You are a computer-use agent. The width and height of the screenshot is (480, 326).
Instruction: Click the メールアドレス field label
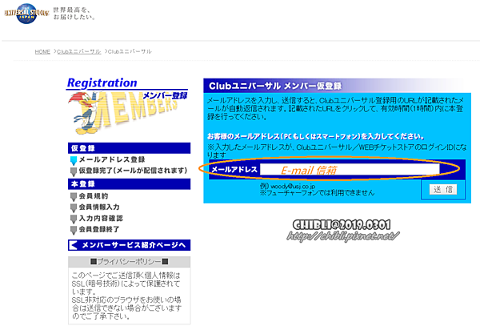pyautogui.click(x=234, y=170)
